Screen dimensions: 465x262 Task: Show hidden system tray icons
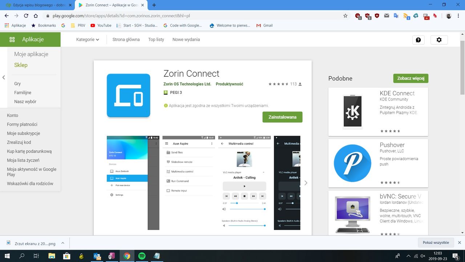(408, 256)
